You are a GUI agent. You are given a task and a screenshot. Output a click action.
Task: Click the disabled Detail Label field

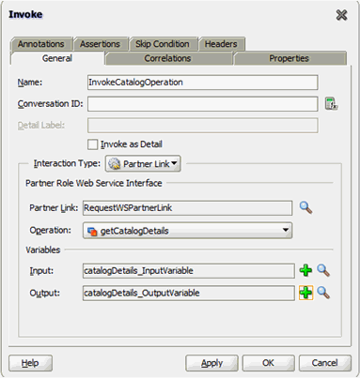(203, 126)
